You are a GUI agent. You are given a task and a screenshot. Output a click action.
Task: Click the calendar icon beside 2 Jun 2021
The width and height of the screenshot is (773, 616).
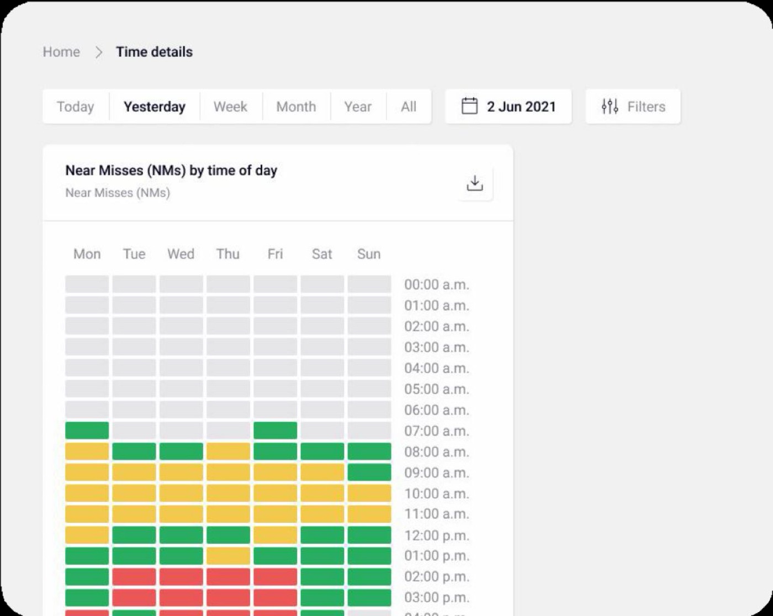pos(469,106)
